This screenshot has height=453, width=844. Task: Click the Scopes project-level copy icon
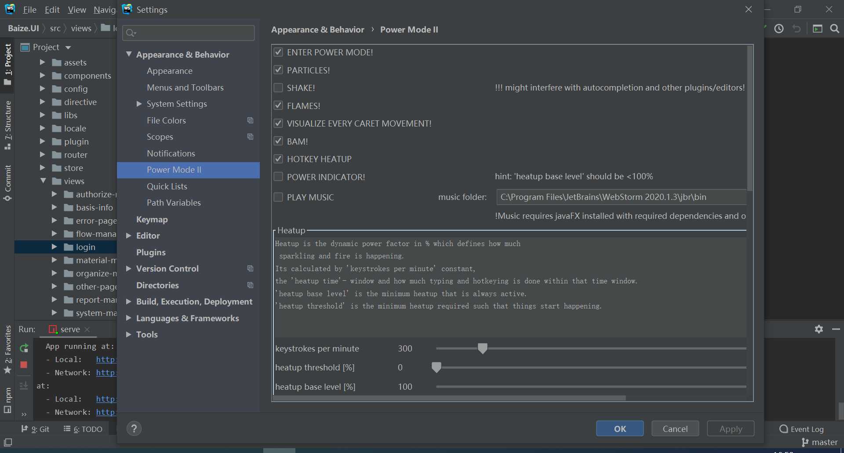tap(250, 137)
